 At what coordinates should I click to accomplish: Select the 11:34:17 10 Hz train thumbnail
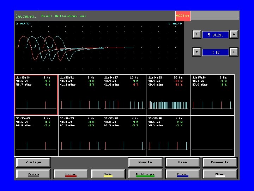pyautogui.click(x=124, y=95)
